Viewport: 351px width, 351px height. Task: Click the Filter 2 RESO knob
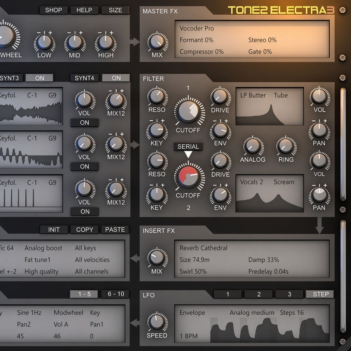[x=157, y=161]
